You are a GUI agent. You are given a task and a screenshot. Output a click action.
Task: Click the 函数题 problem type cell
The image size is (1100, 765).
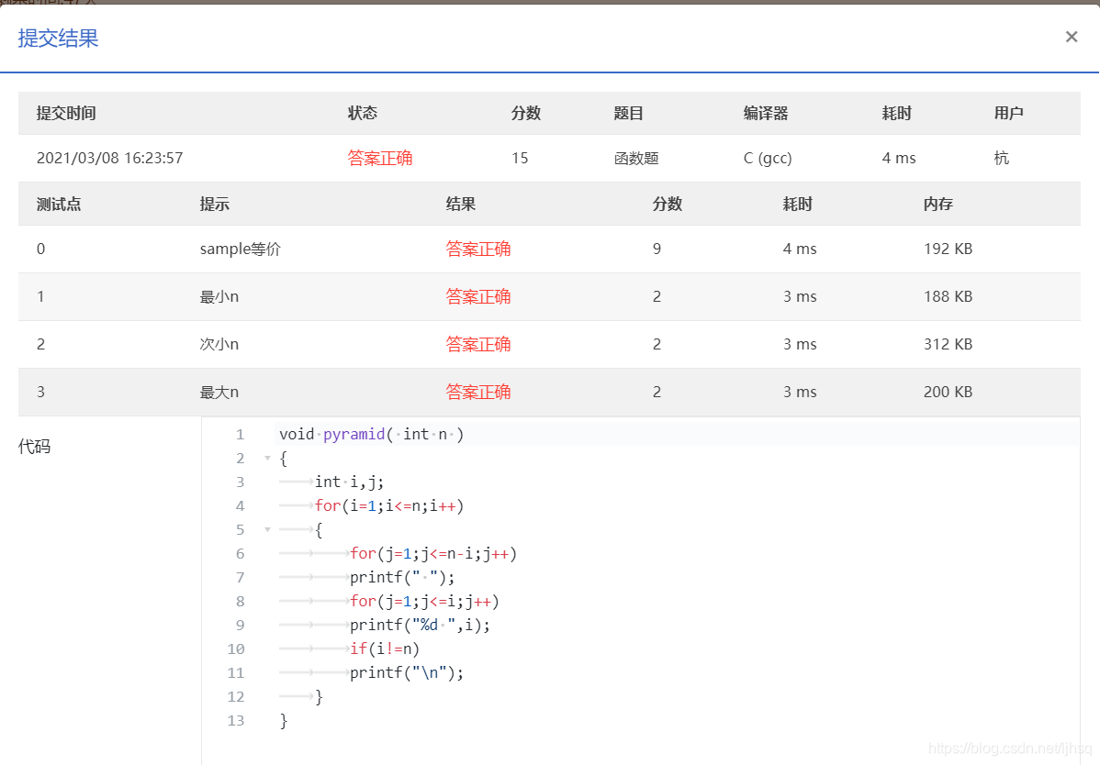click(636, 159)
